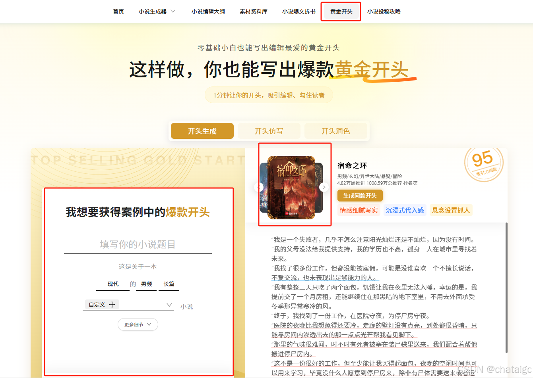Open 小说投稿攻略 navigation item

coord(384,12)
